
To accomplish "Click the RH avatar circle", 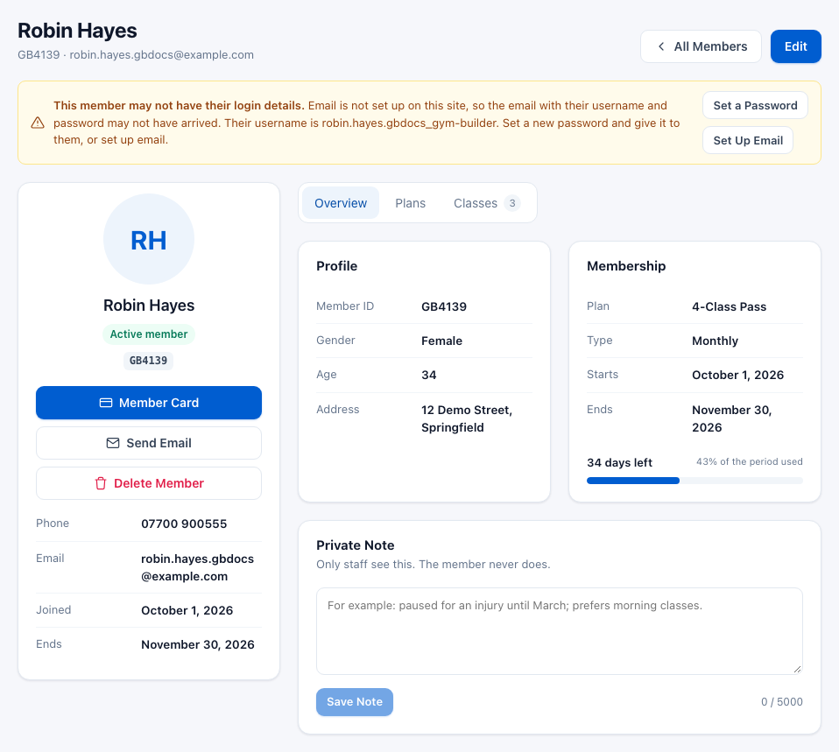I will coord(149,239).
